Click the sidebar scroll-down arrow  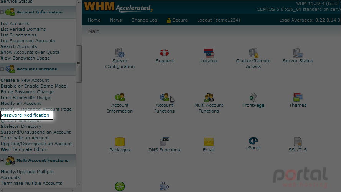coord(79,184)
